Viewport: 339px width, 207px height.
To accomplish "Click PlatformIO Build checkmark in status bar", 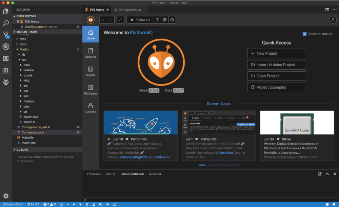I will (x=68, y=204).
